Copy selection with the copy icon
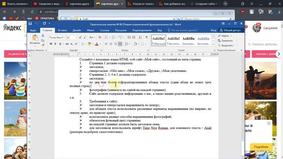Viewport: 283px width, 159px height. click(x=43, y=40)
